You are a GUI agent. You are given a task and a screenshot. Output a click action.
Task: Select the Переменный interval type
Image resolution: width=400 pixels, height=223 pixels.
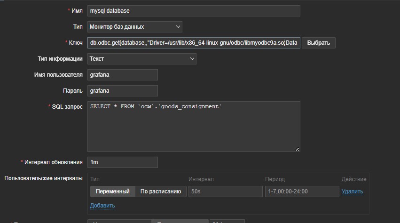(x=112, y=191)
